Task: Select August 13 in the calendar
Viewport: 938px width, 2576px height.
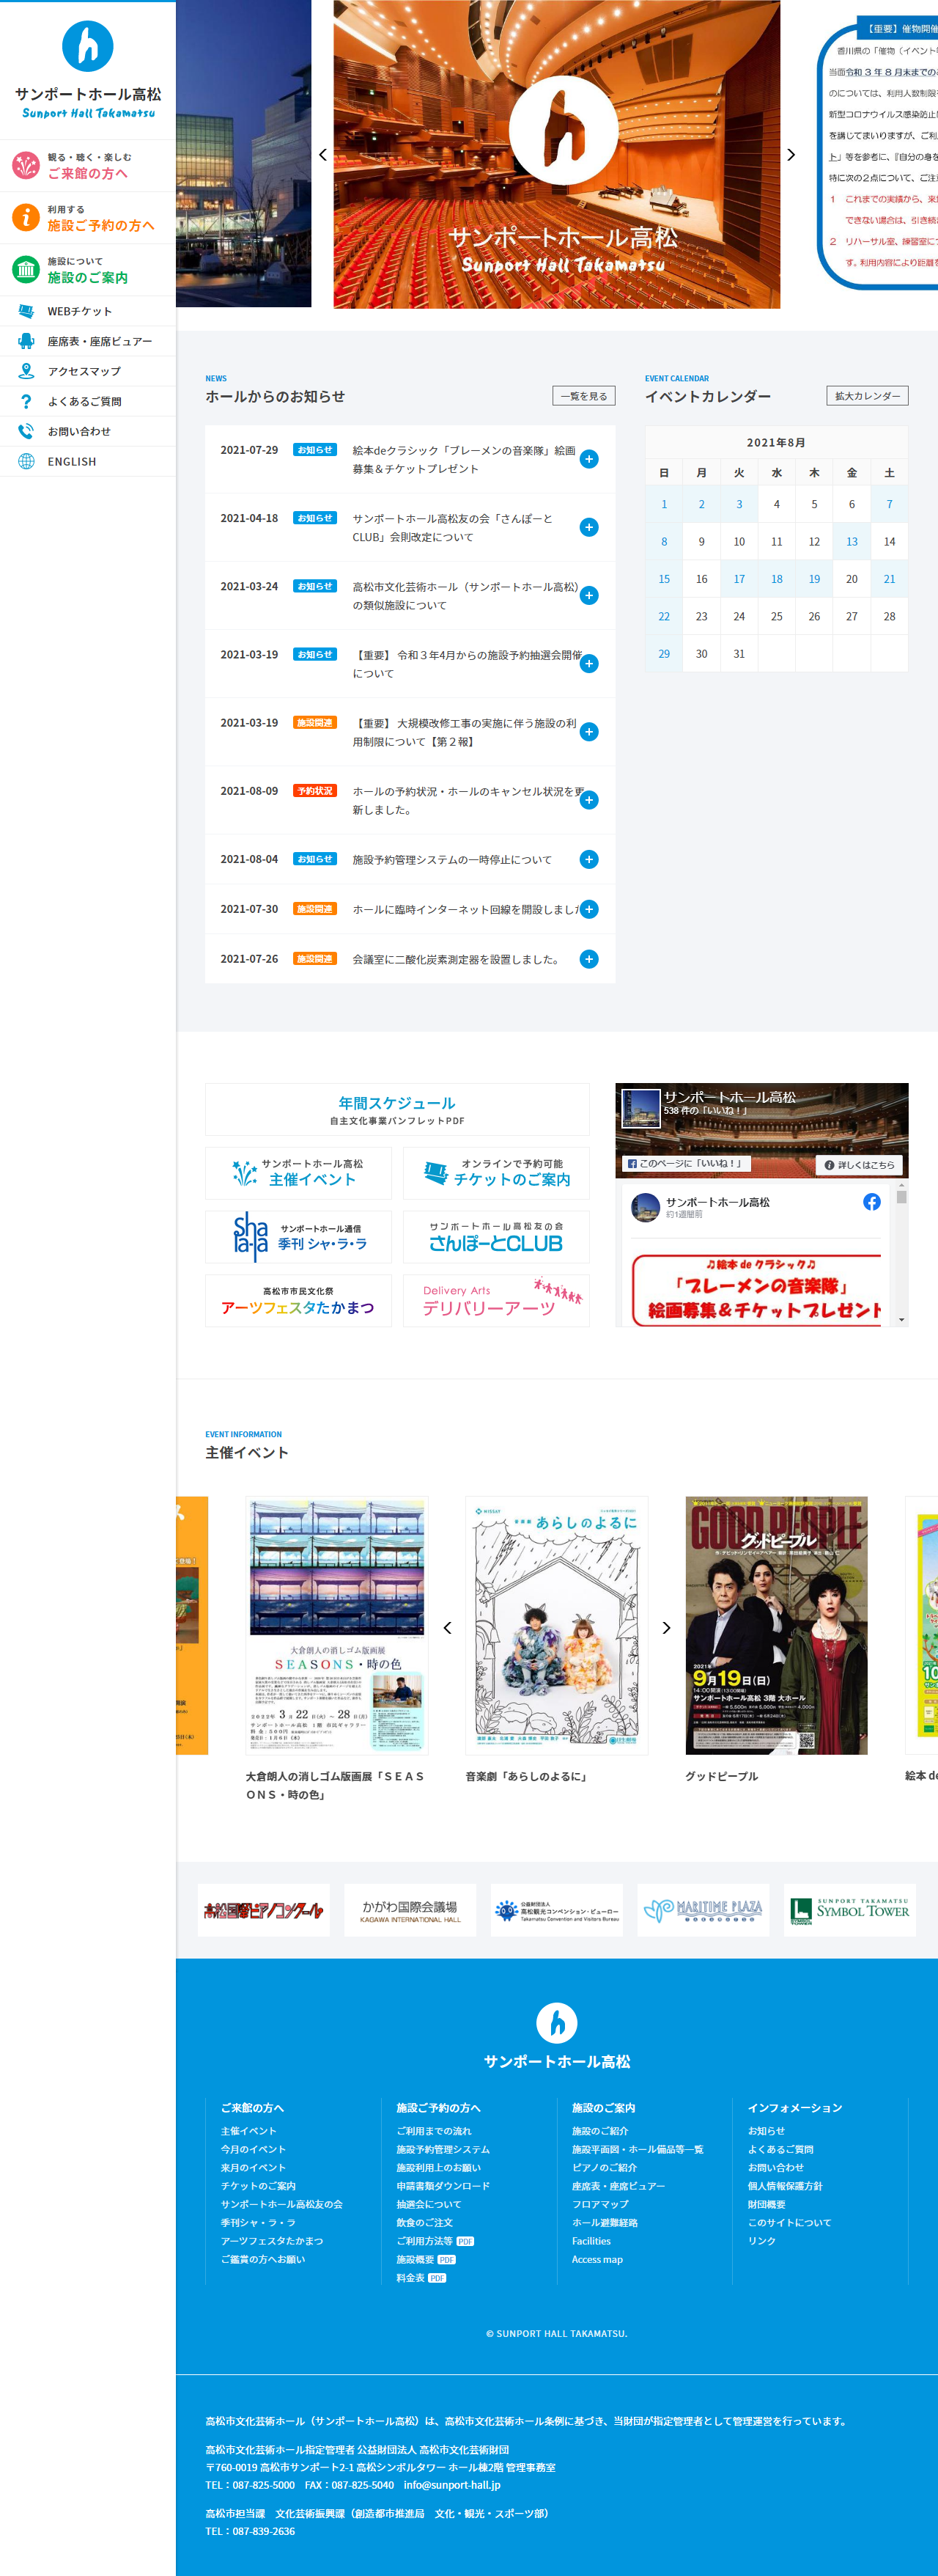Action: 852,541
